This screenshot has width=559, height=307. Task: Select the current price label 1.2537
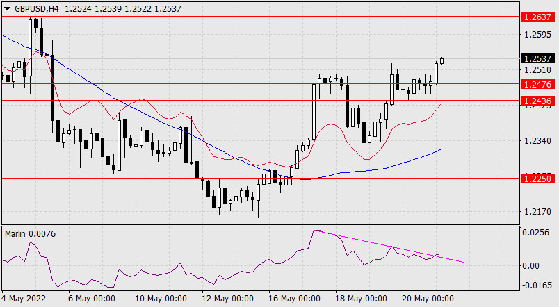coord(538,58)
